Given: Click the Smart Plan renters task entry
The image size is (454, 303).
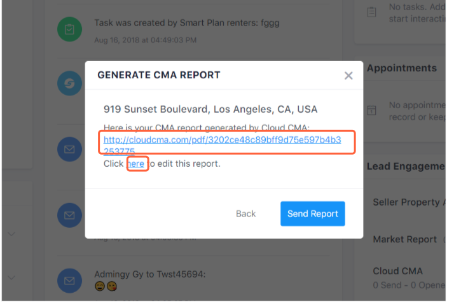Looking at the screenshot, I should pos(186,24).
